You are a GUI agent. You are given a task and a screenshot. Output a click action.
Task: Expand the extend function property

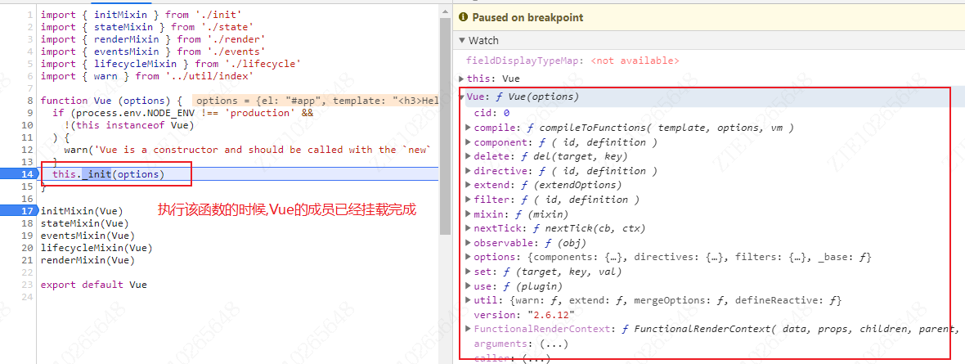(469, 185)
